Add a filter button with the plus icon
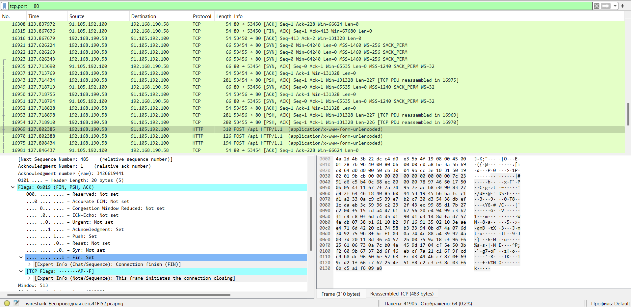Viewport: 631px width, 307px height. (x=622, y=6)
